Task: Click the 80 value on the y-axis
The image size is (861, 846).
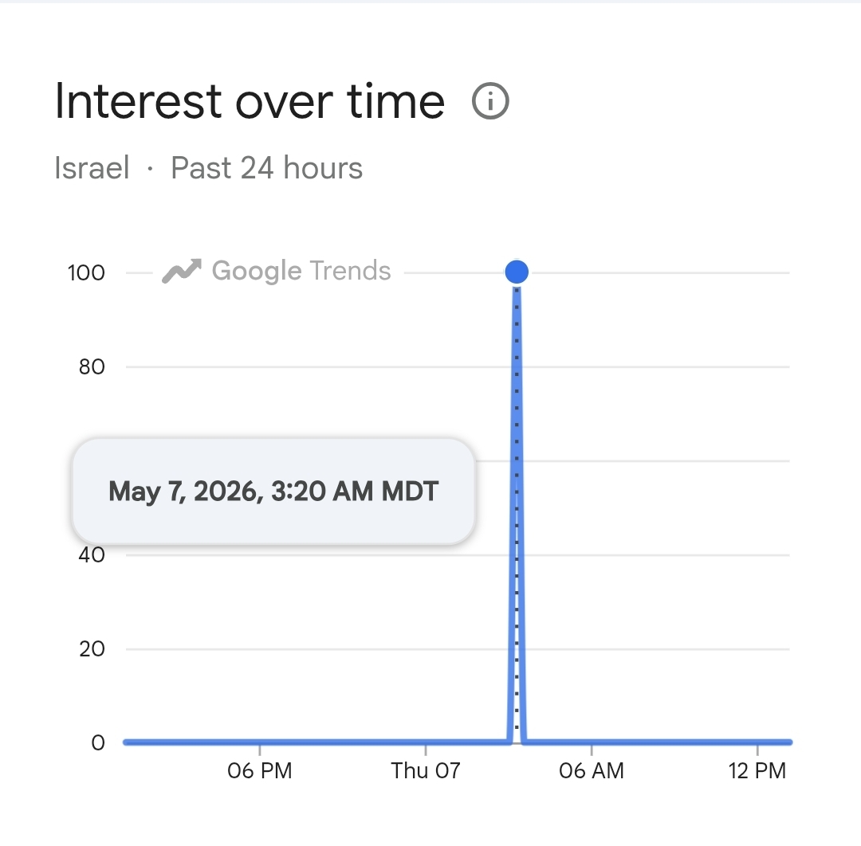Action: (92, 367)
